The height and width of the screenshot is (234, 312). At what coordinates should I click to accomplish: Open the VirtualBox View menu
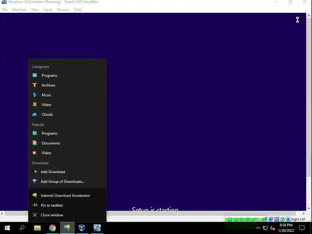point(35,9)
